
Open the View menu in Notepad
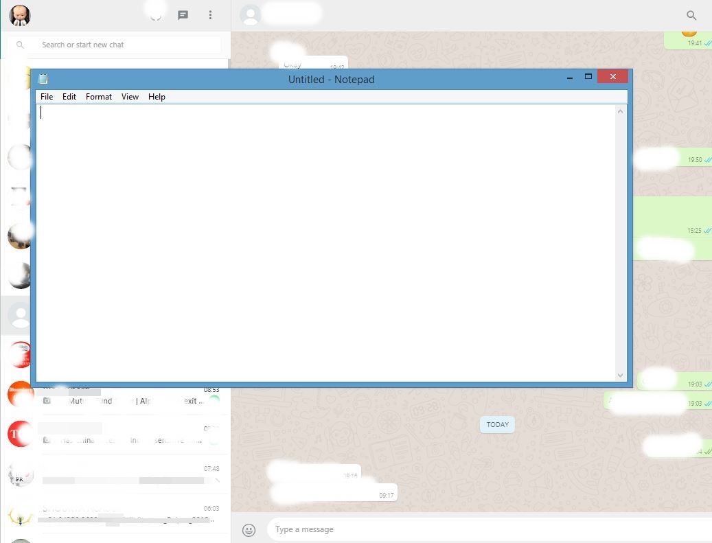point(130,97)
